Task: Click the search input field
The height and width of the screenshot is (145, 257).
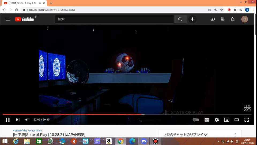Action: coord(114,19)
